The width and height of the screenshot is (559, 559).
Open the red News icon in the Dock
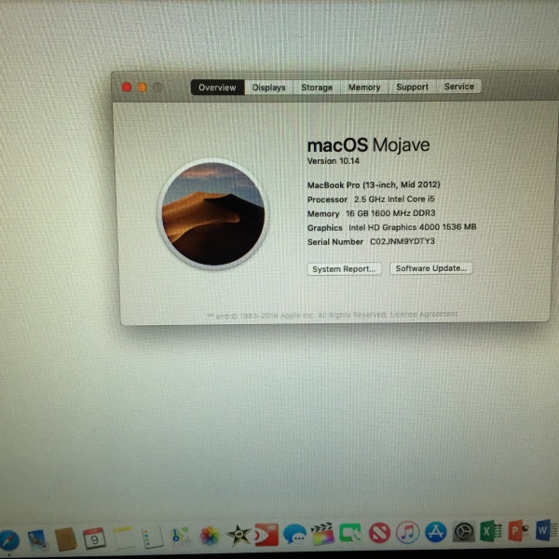click(x=379, y=533)
